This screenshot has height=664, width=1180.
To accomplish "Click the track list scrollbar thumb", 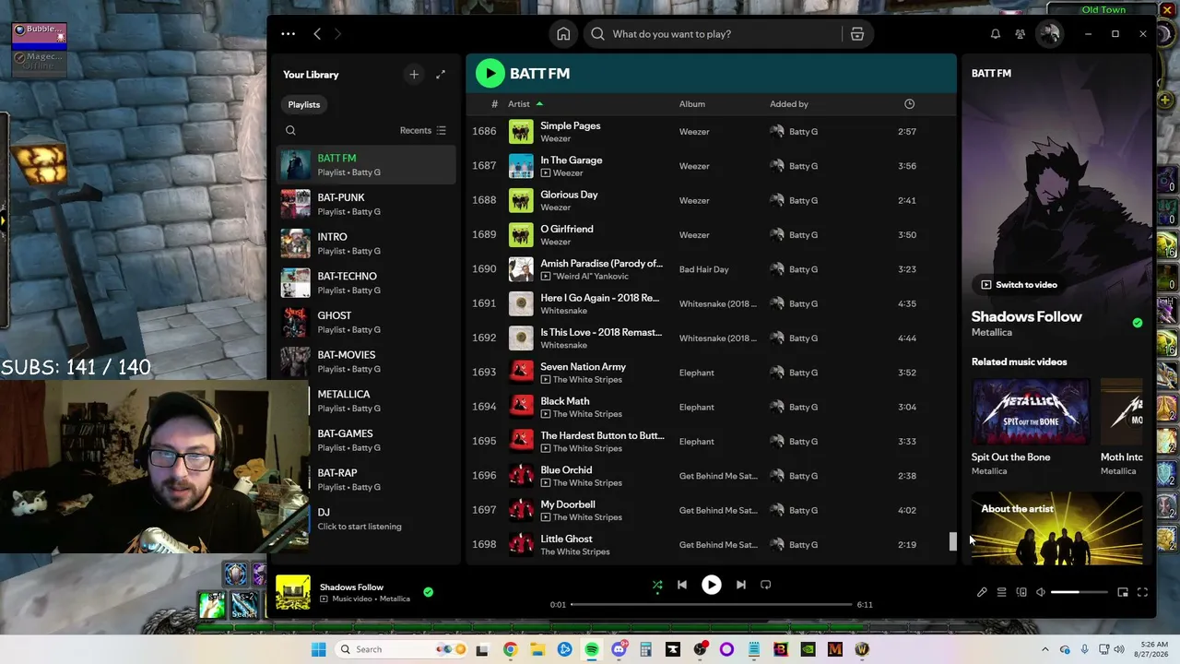I will [x=953, y=541].
